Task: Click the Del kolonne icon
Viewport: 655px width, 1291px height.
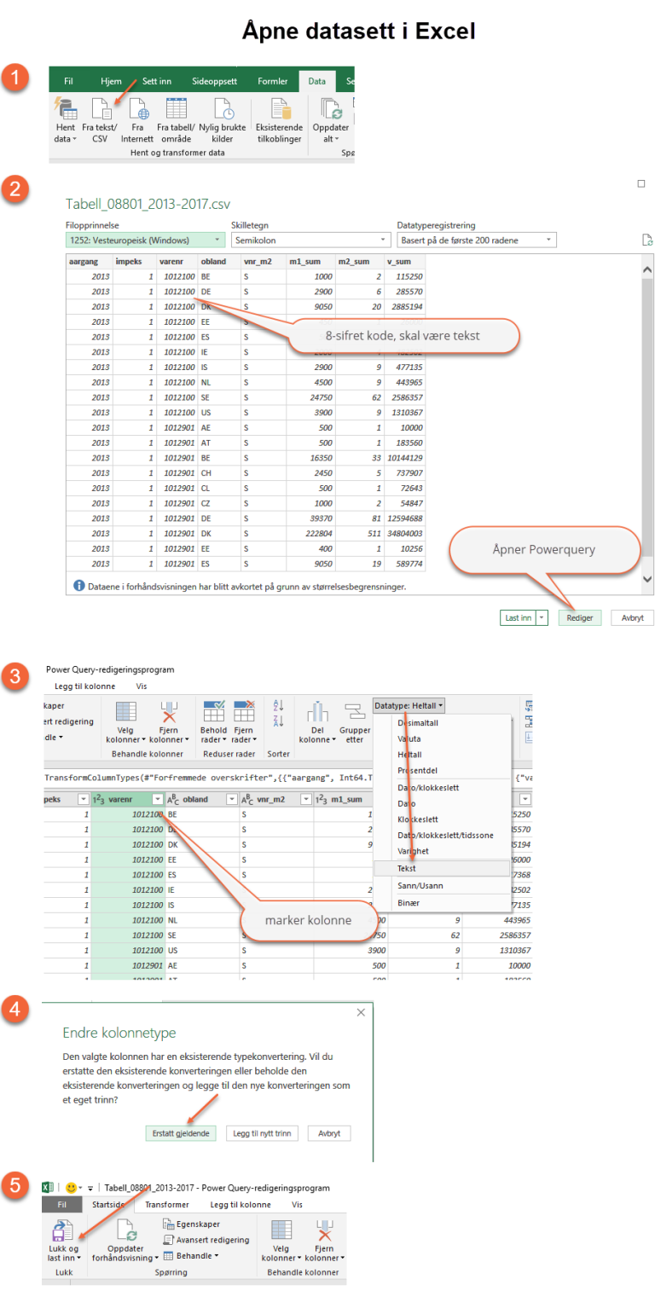Action: coord(318,712)
